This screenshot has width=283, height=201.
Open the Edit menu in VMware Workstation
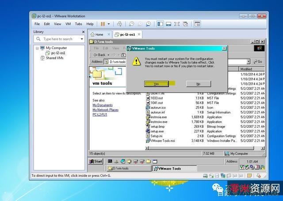pos(47,24)
